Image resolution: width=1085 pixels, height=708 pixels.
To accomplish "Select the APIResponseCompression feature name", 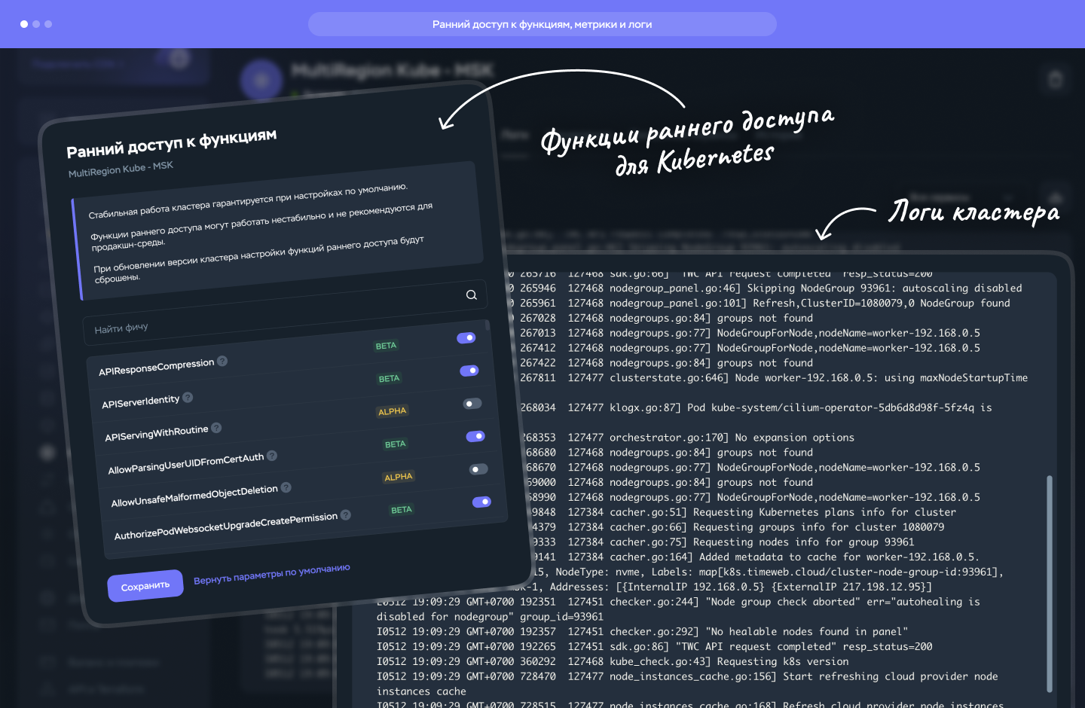I will click(157, 367).
